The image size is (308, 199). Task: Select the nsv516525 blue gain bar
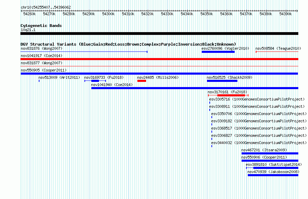pos(222,81)
